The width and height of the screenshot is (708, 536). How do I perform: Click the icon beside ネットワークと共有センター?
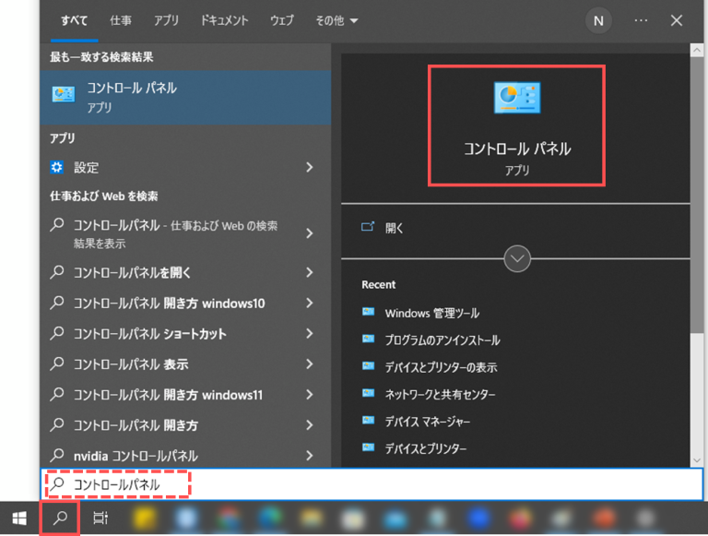[x=369, y=394]
